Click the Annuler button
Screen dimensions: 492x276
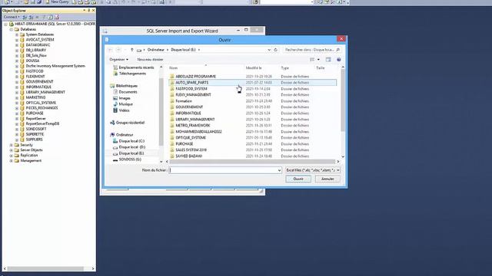pos(327,179)
